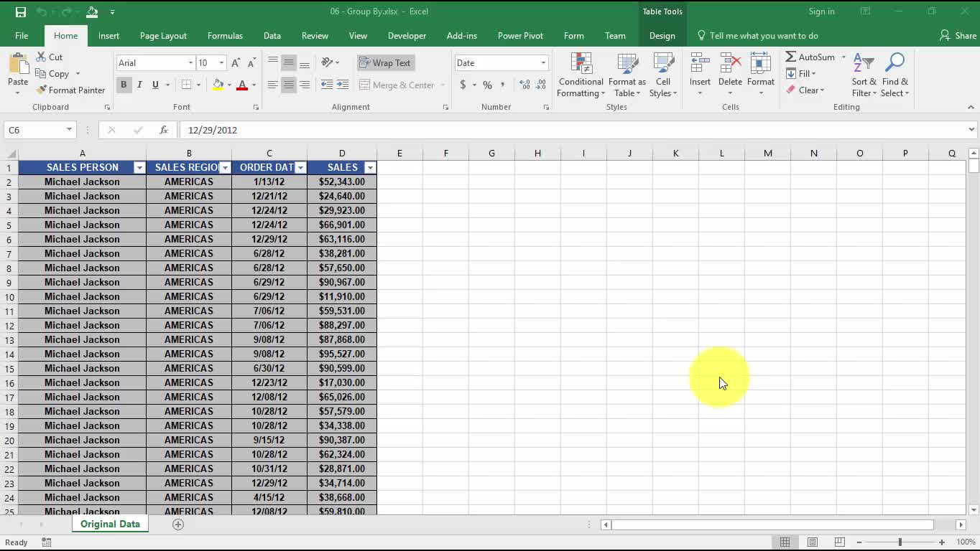Image resolution: width=980 pixels, height=551 pixels.
Task: Add a new sheet with plus icon
Action: coord(178,524)
